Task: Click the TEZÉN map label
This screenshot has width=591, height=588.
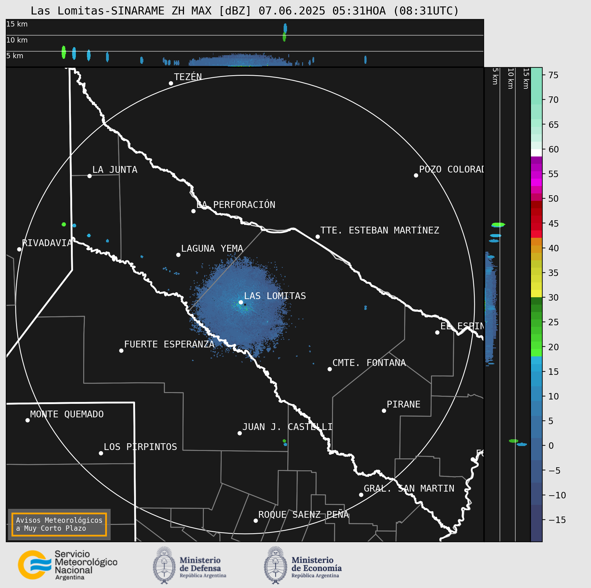Action: (x=188, y=77)
